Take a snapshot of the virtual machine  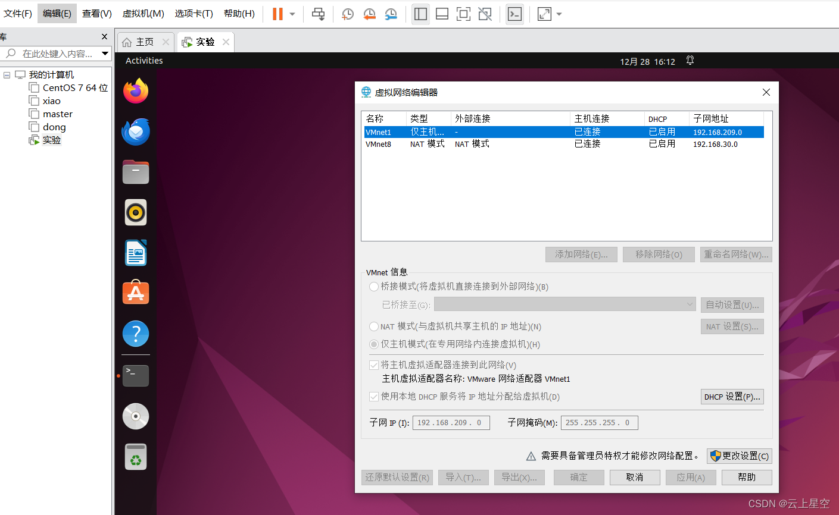347,14
